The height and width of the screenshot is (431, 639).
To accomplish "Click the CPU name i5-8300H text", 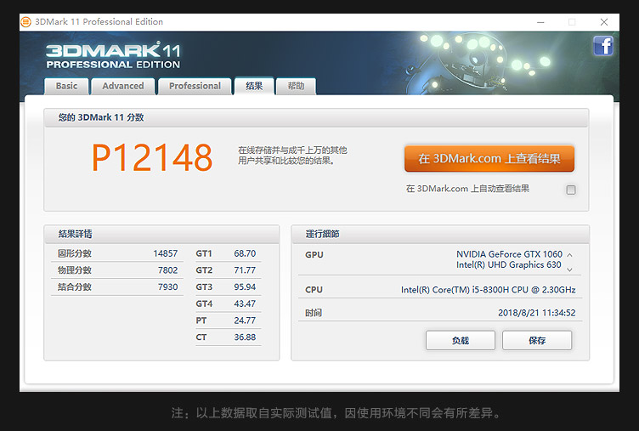I will pos(489,290).
